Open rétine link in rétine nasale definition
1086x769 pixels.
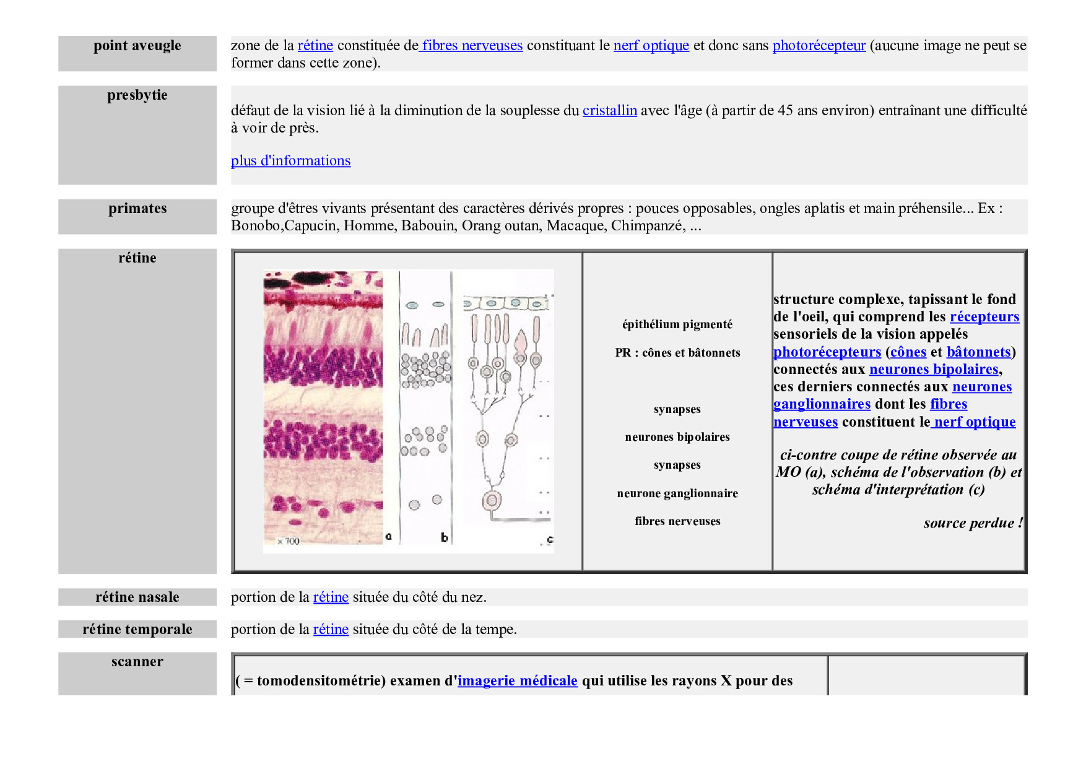331,597
